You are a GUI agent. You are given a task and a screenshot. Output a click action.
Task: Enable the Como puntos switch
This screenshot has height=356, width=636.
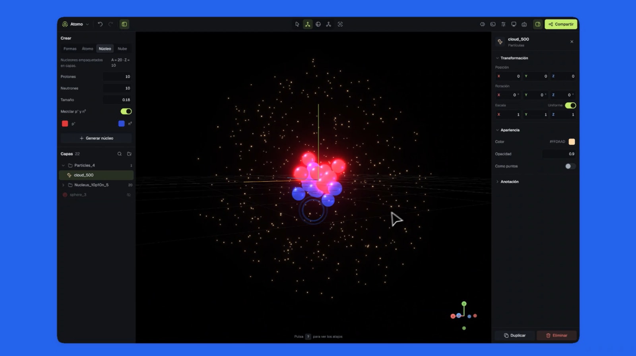pos(570,166)
